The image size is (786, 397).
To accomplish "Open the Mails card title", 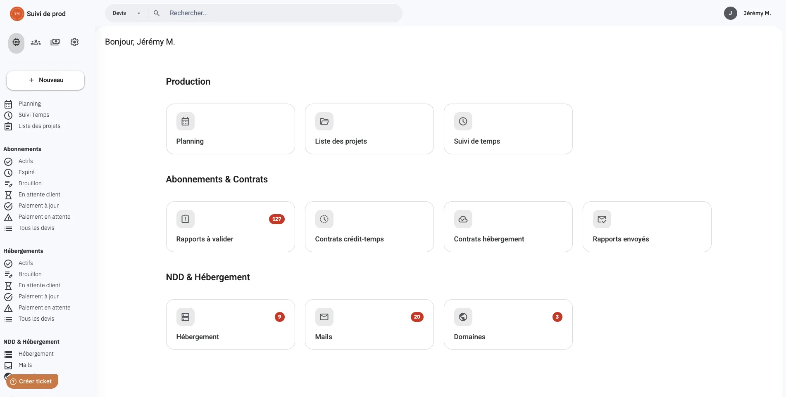I will click(324, 337).
